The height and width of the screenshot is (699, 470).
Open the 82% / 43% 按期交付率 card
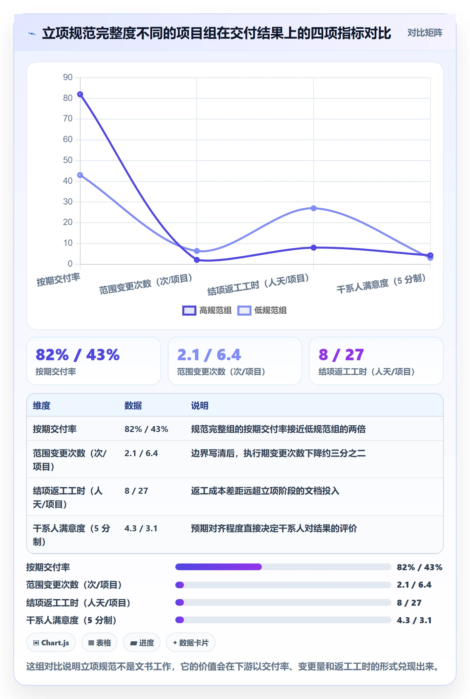[94, 361]
